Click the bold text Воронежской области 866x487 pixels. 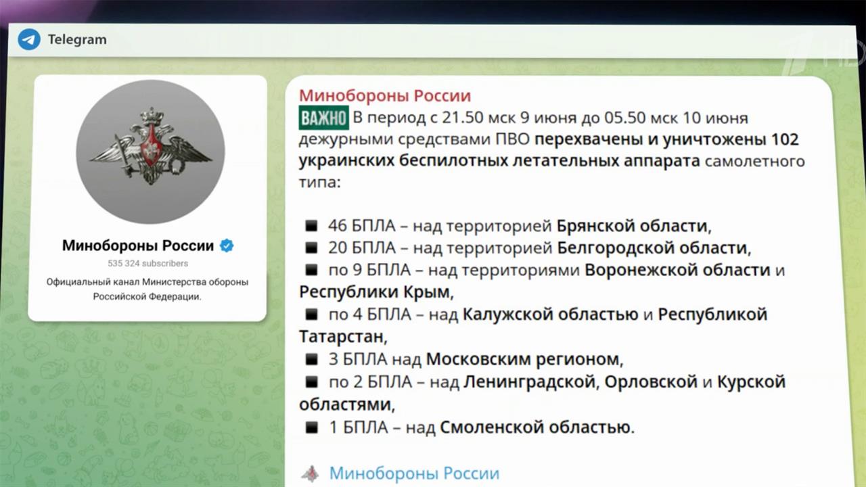coord(677,270)
